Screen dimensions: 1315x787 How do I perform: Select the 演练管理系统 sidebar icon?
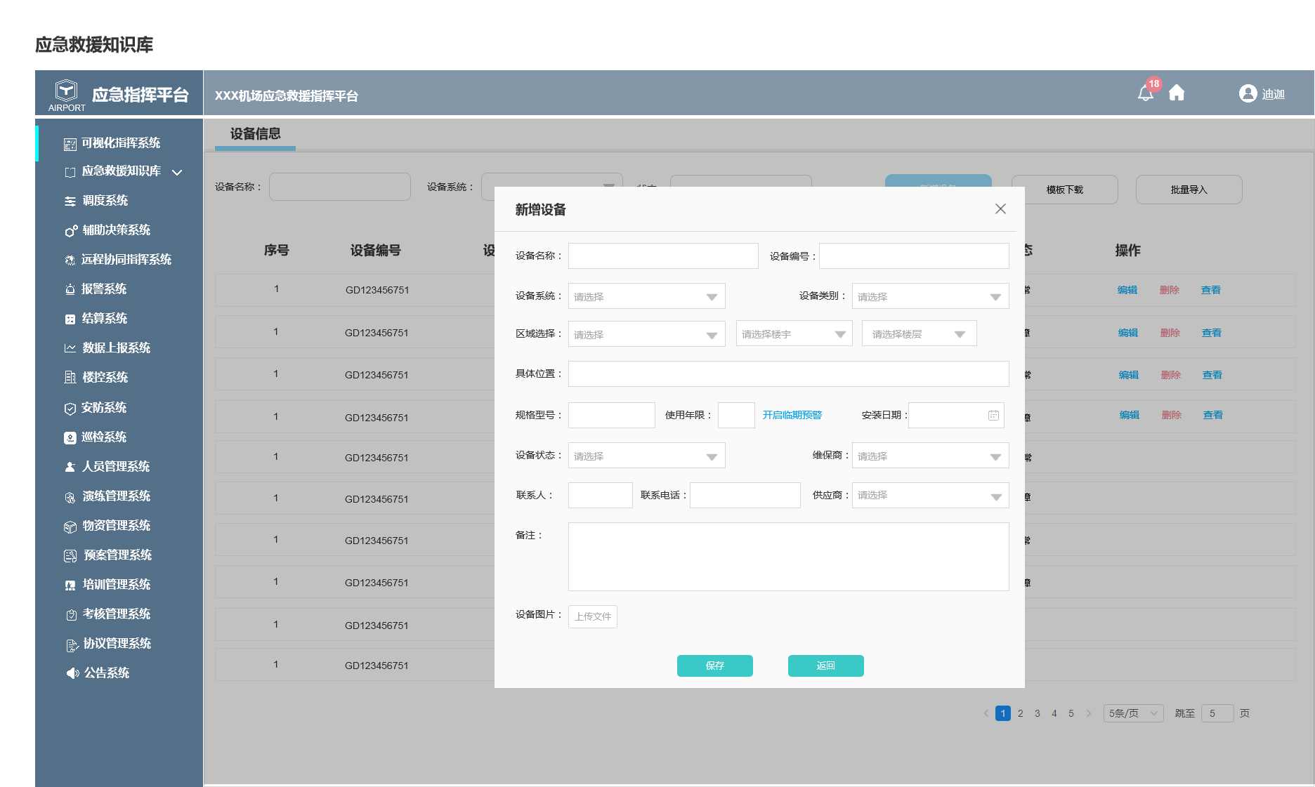70,498
